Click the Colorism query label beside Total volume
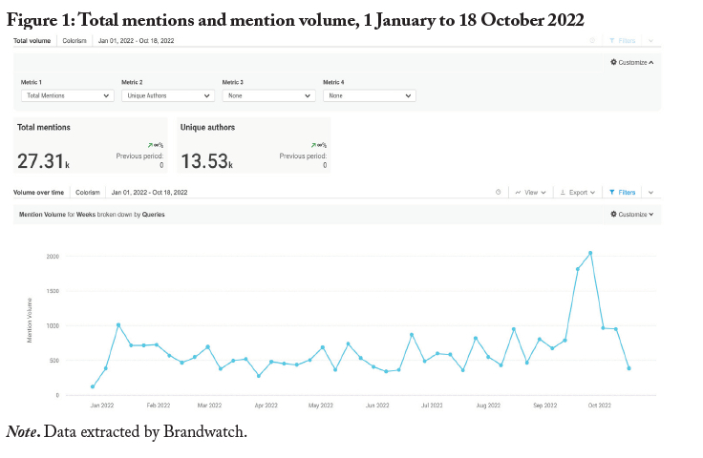 (75, 41)
